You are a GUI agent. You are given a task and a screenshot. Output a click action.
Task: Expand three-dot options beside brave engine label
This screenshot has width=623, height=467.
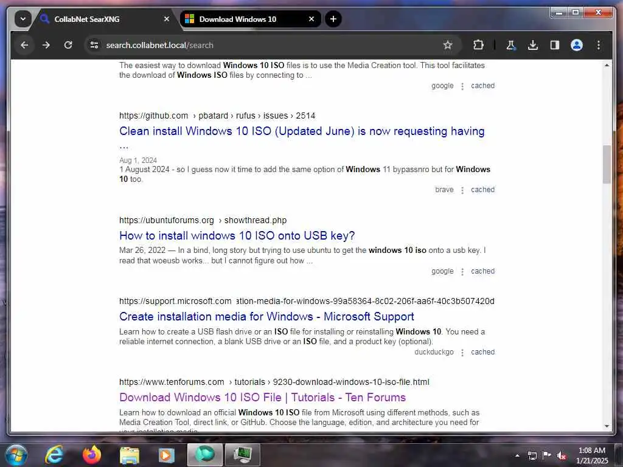tap(462, 190)
